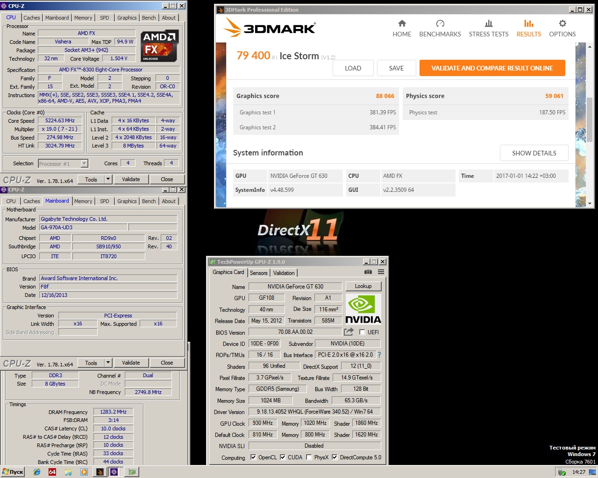Take a GPU-Z screenshot with the camera icon
The height and width of the screenshot is (478, 598).
(x=368, y=272)
